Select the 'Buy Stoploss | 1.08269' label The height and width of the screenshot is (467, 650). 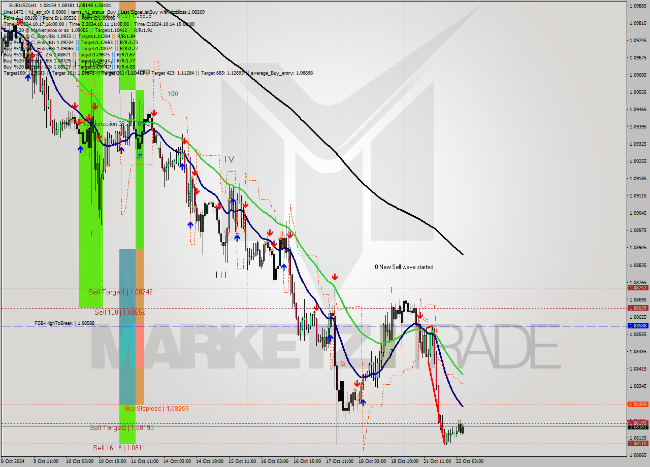pos(157,408)
